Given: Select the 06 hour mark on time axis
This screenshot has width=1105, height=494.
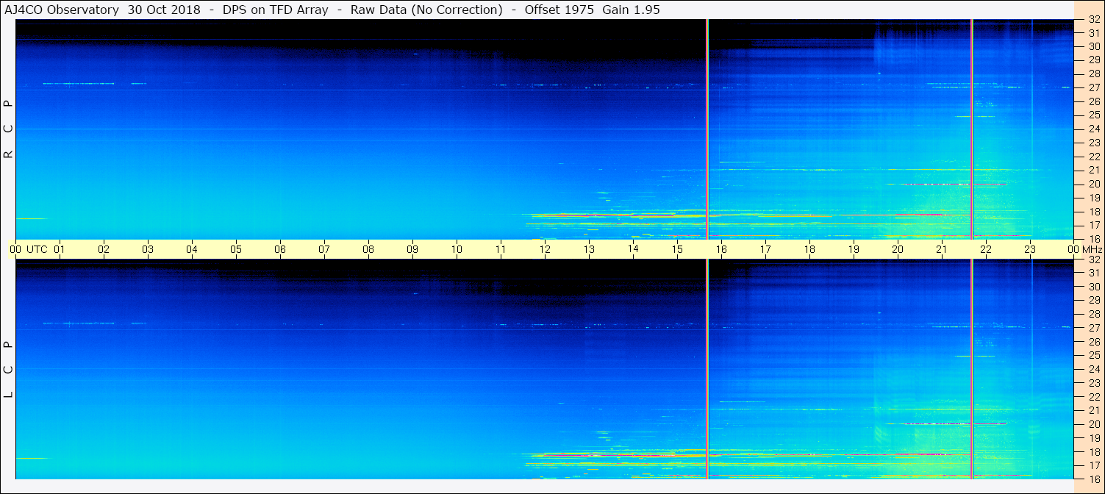Looking at the screenshot, I should pyautogui.click(x=280, y=249).
